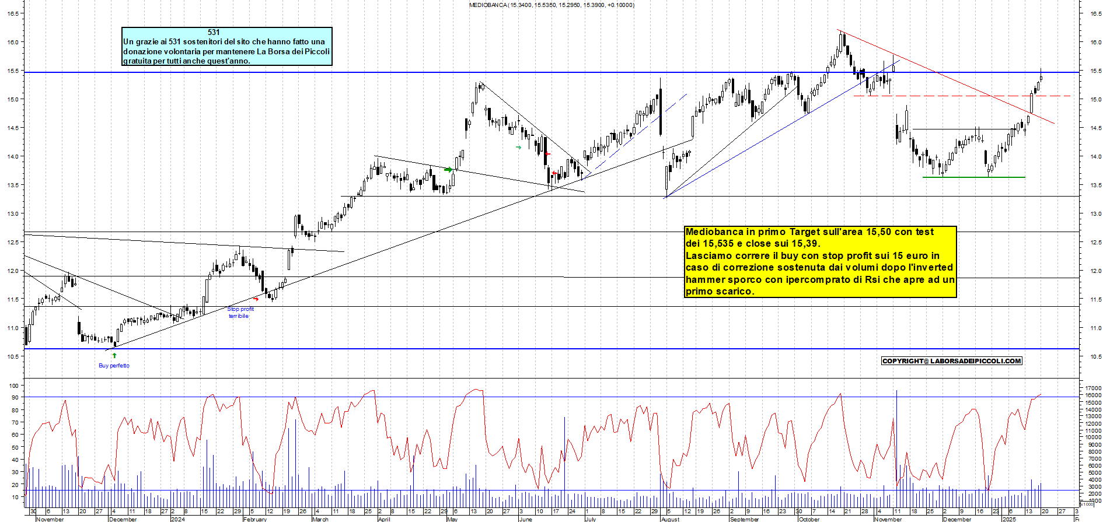Click the 'February' month label on time axis
Screen dimensions: 1103x522
254,519
